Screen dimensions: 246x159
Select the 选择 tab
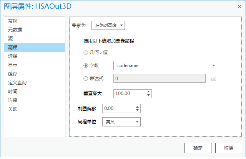pos(13,56)
